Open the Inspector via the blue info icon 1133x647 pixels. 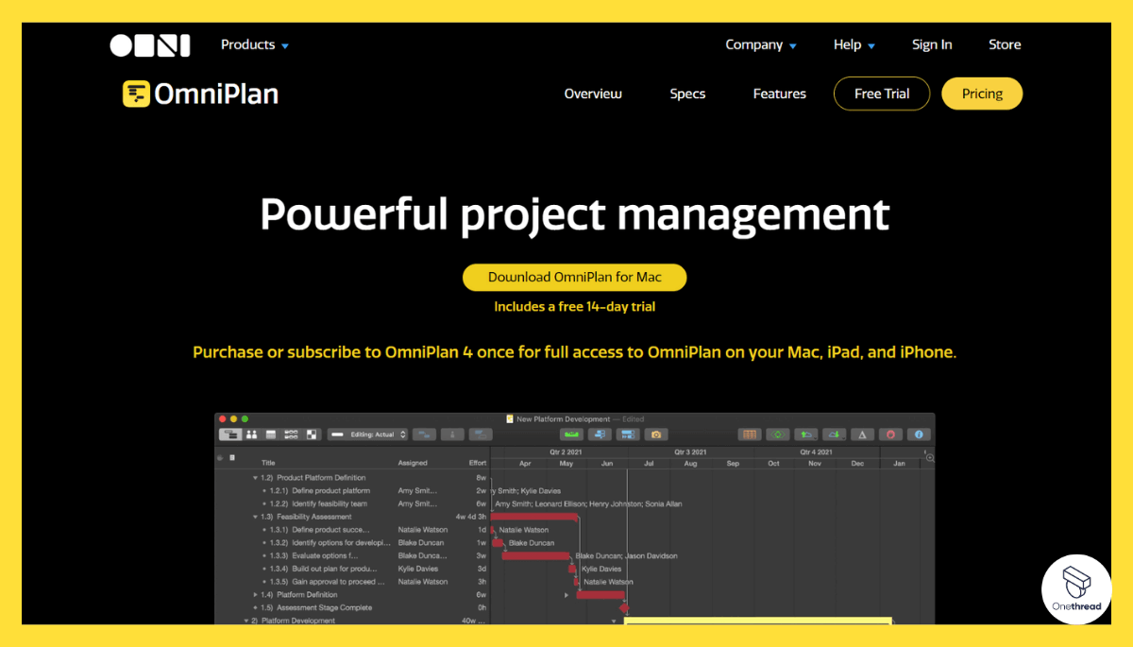click(919, 434)
